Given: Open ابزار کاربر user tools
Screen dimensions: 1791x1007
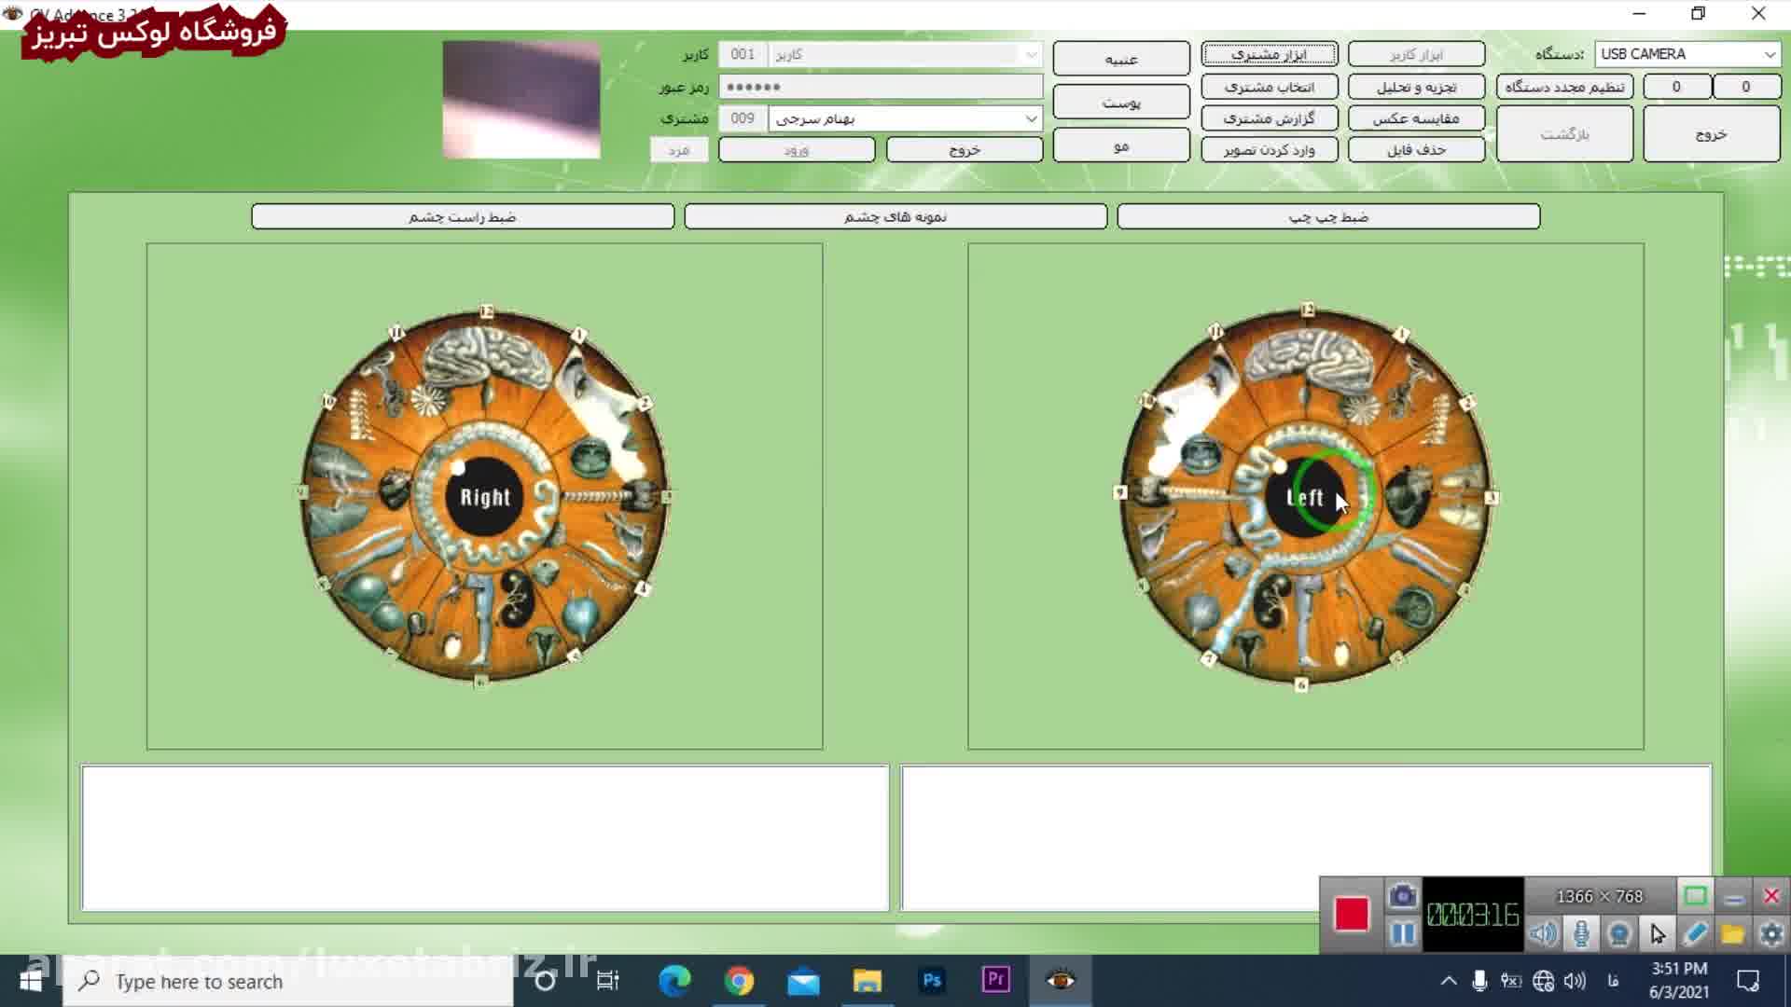Looking at the screenshot, I should 1416,54.
